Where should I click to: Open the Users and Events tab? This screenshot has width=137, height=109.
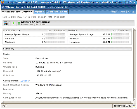57,12
